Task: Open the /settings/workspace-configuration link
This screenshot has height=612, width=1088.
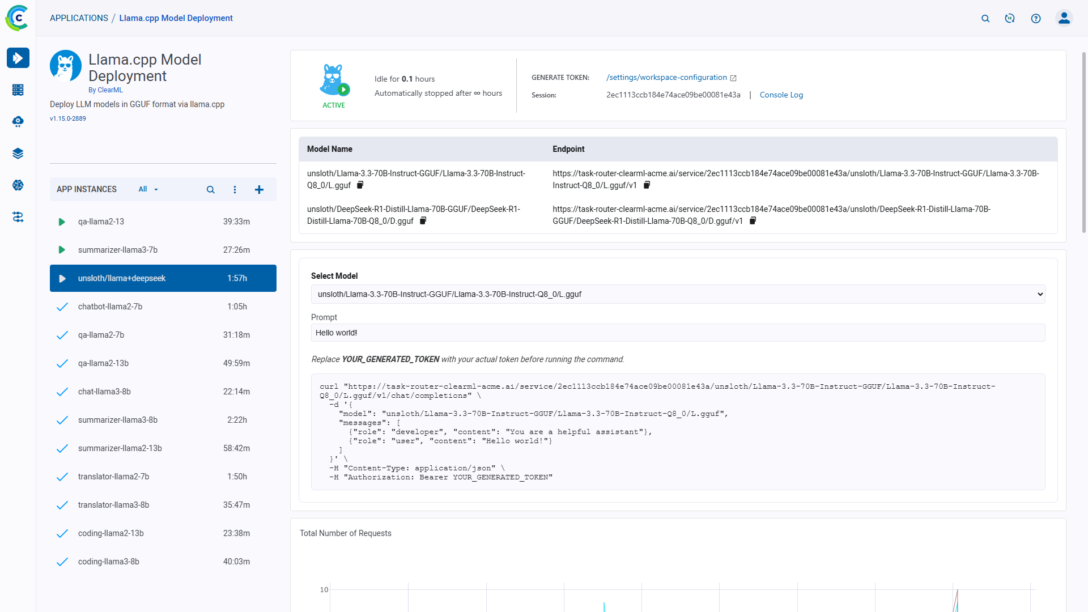Action: pos(666,78)
